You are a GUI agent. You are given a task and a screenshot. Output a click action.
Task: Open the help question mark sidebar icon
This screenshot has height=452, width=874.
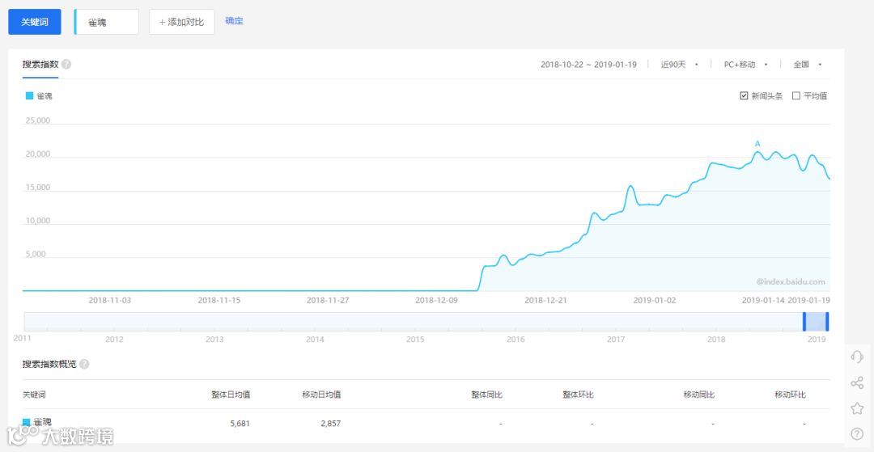(x=857, y=433)
